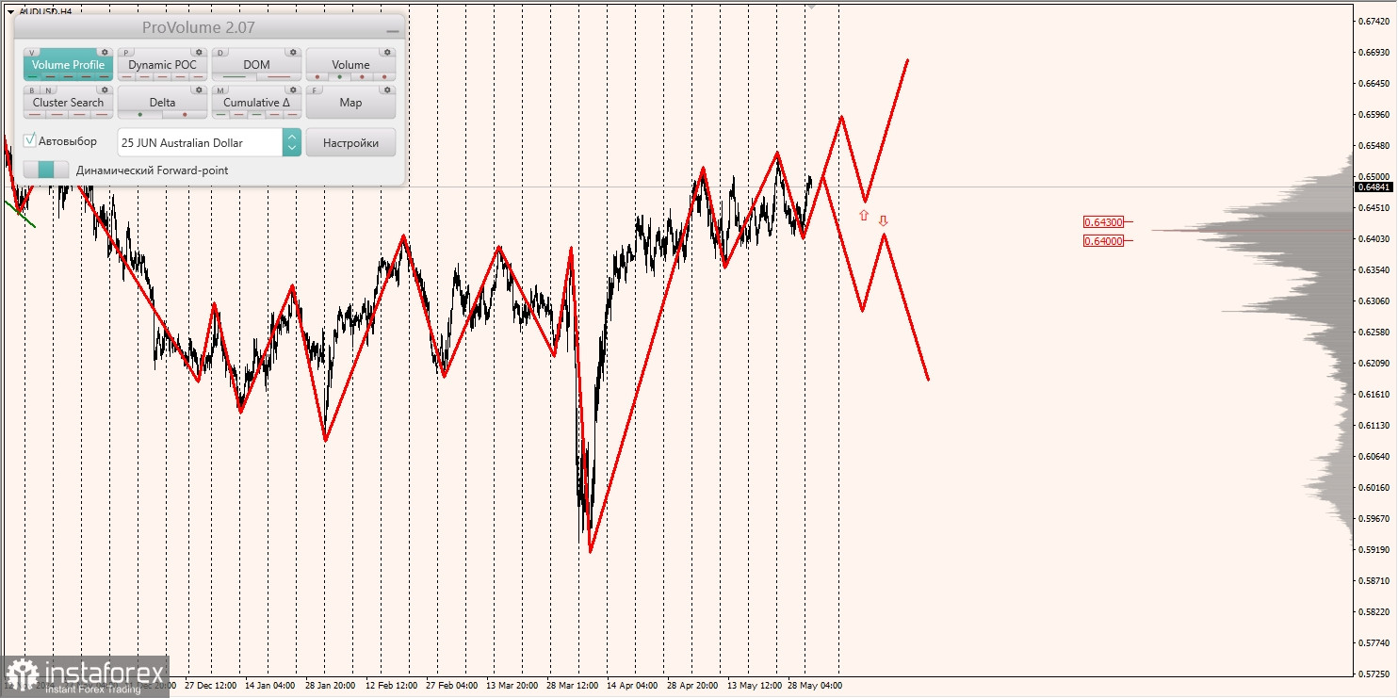Click the B hotkey tag on Cluster Search
Screen dimensions: 1398x698
click(33, 90)
